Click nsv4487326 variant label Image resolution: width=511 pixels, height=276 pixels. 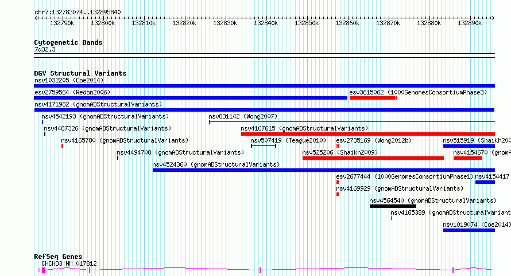coord(107,128)
